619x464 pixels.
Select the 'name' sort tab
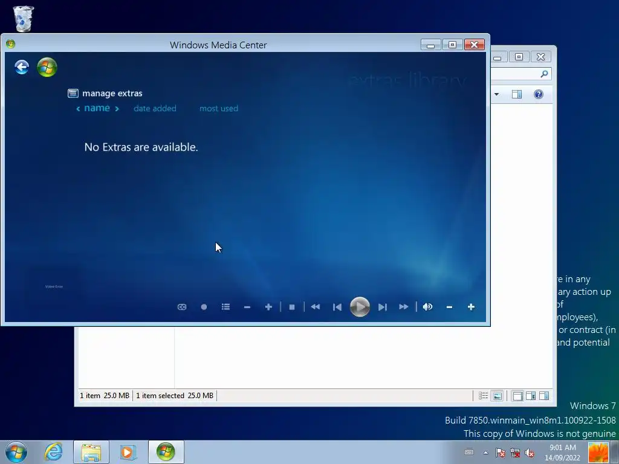[x=97, y=108]
